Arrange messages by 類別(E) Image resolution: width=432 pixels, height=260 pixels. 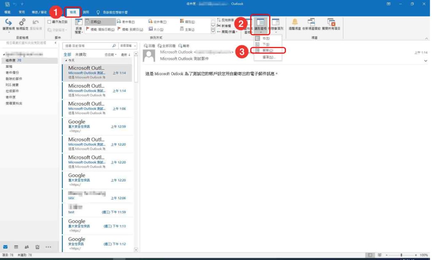click(x=188, y=22)
